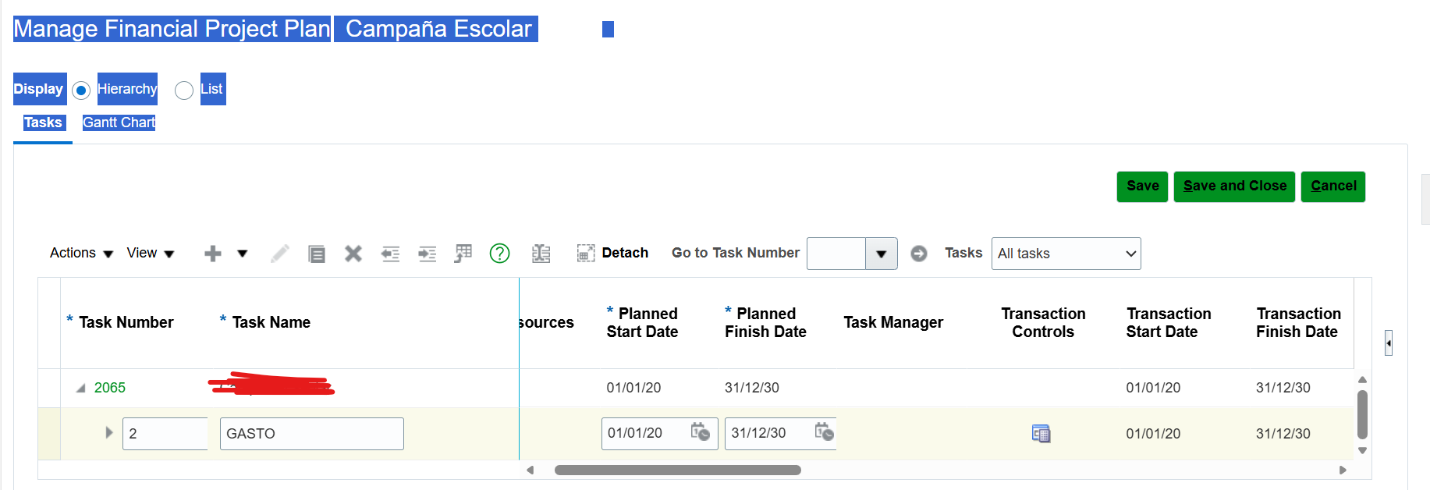
Task: Open calendar picker for Planned Finish Date
Action: 824,431
